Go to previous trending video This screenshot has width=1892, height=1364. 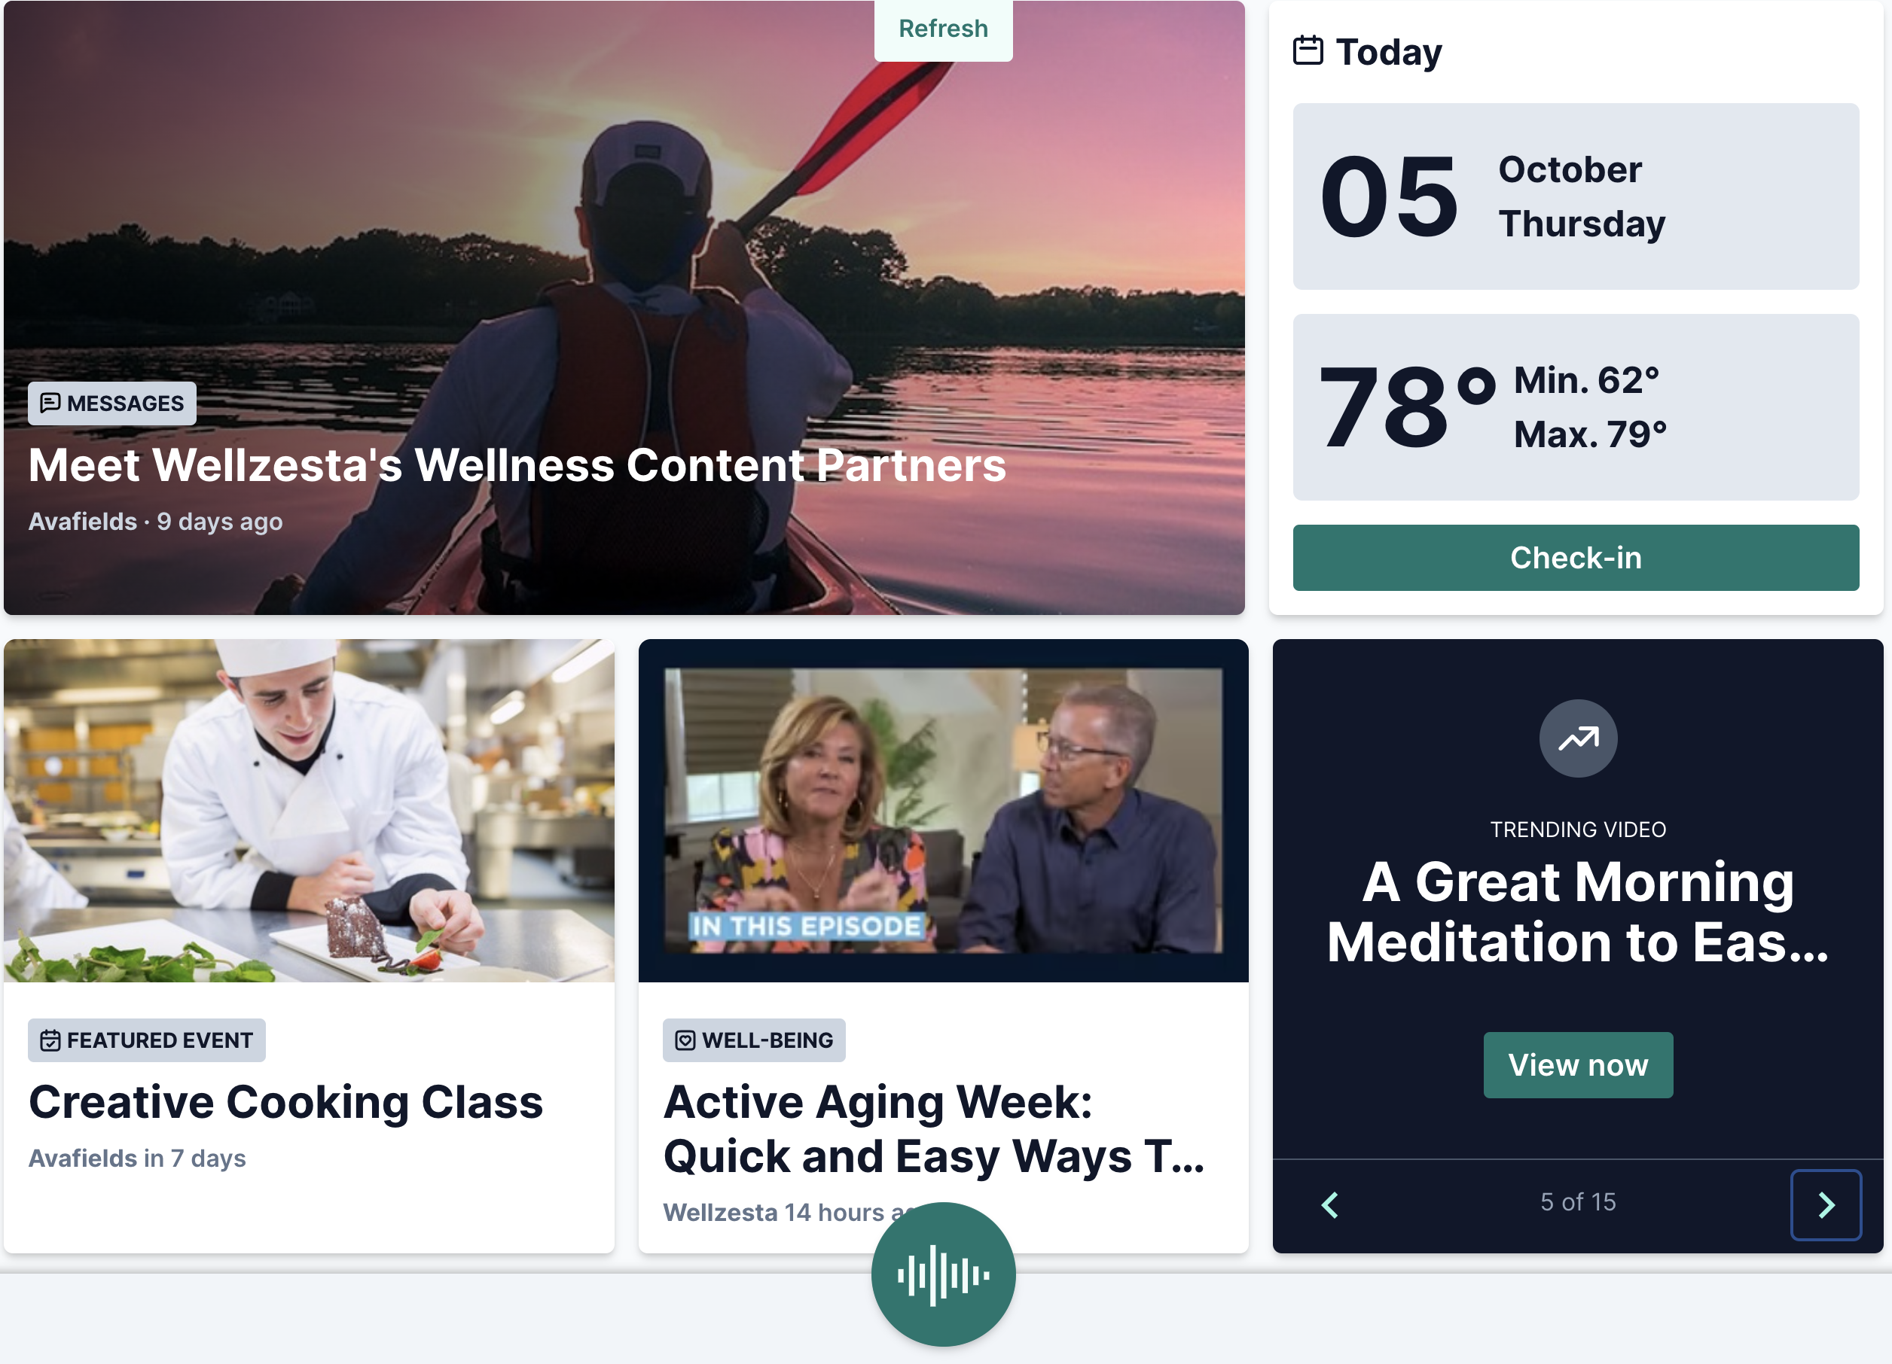click(1331, 1204)
